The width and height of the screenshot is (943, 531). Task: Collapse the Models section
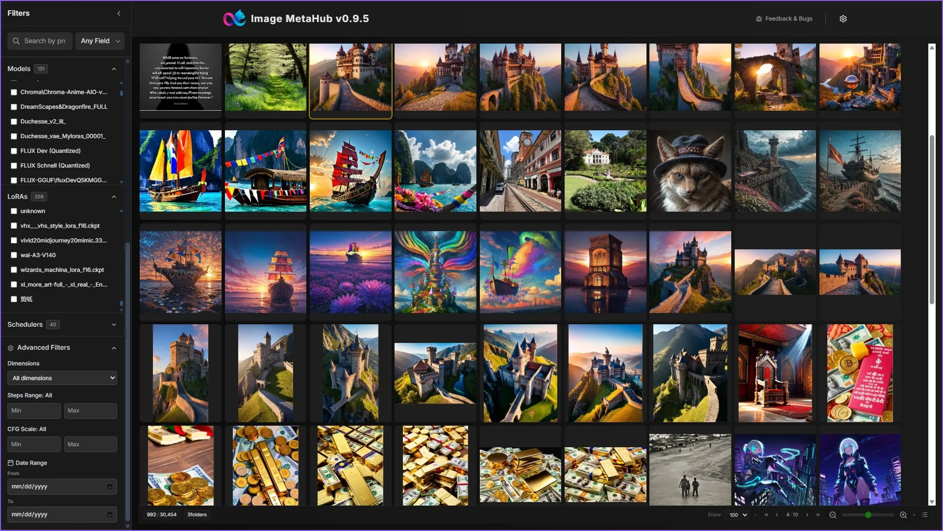114,69
